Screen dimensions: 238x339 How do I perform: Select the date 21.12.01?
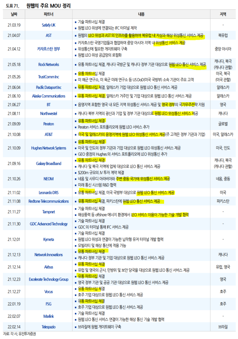(x=14, y=239)
